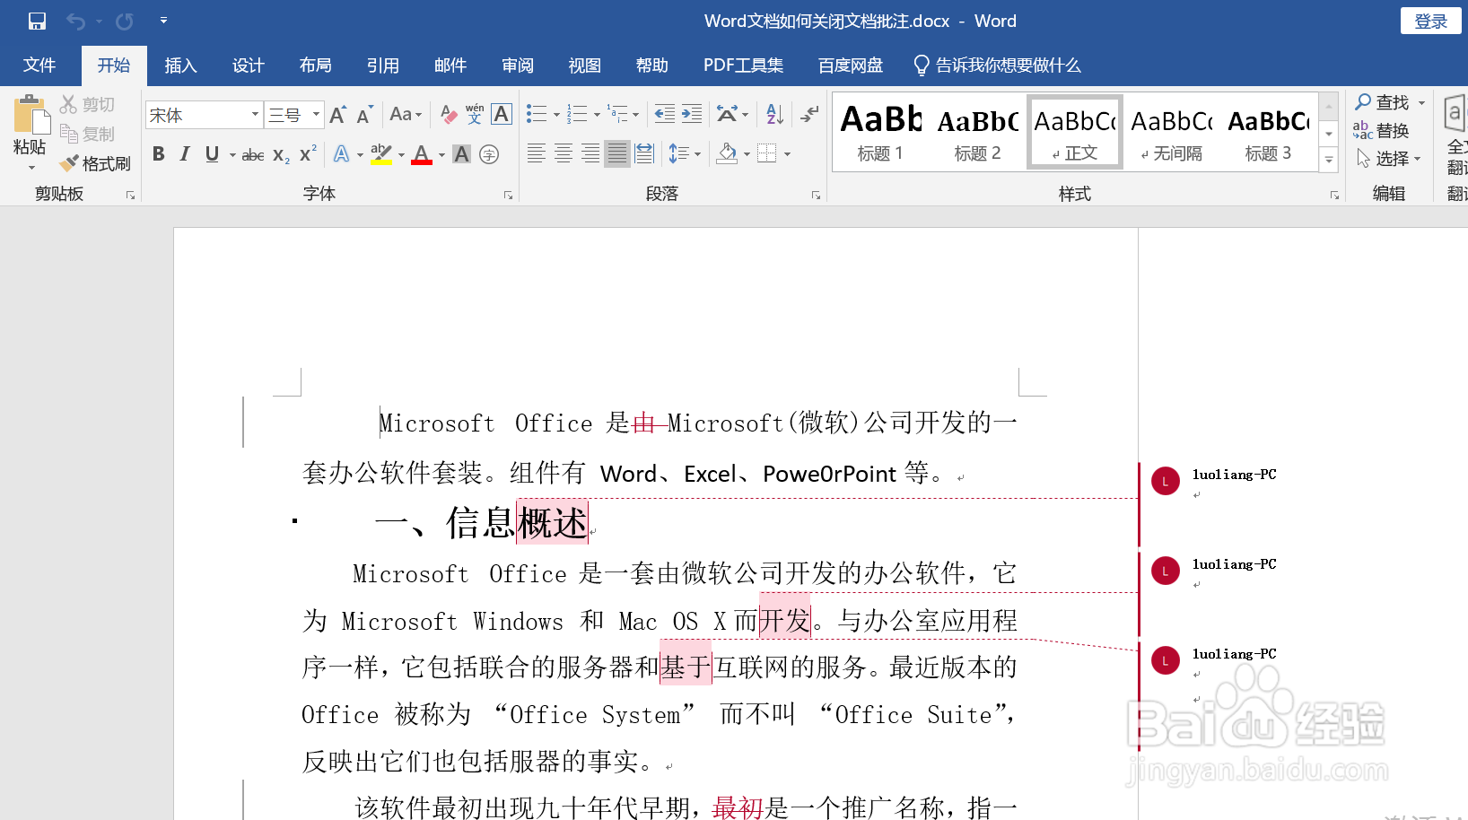The image size is (1468, 820).
Task: Open the 宋体 font name dropdown
Action: click(255, 115)
